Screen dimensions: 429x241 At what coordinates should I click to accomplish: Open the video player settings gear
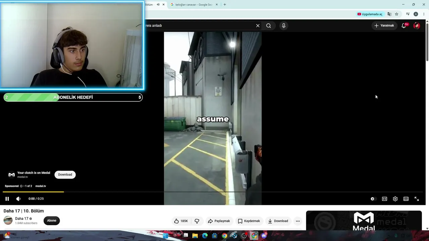point(395,199)
